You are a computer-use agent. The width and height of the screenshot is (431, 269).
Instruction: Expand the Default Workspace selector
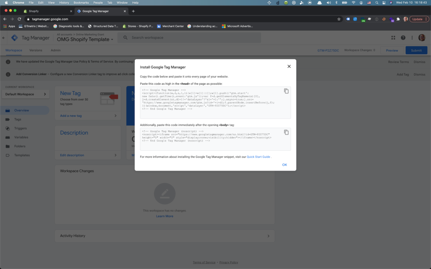click(x=26, y=94)
